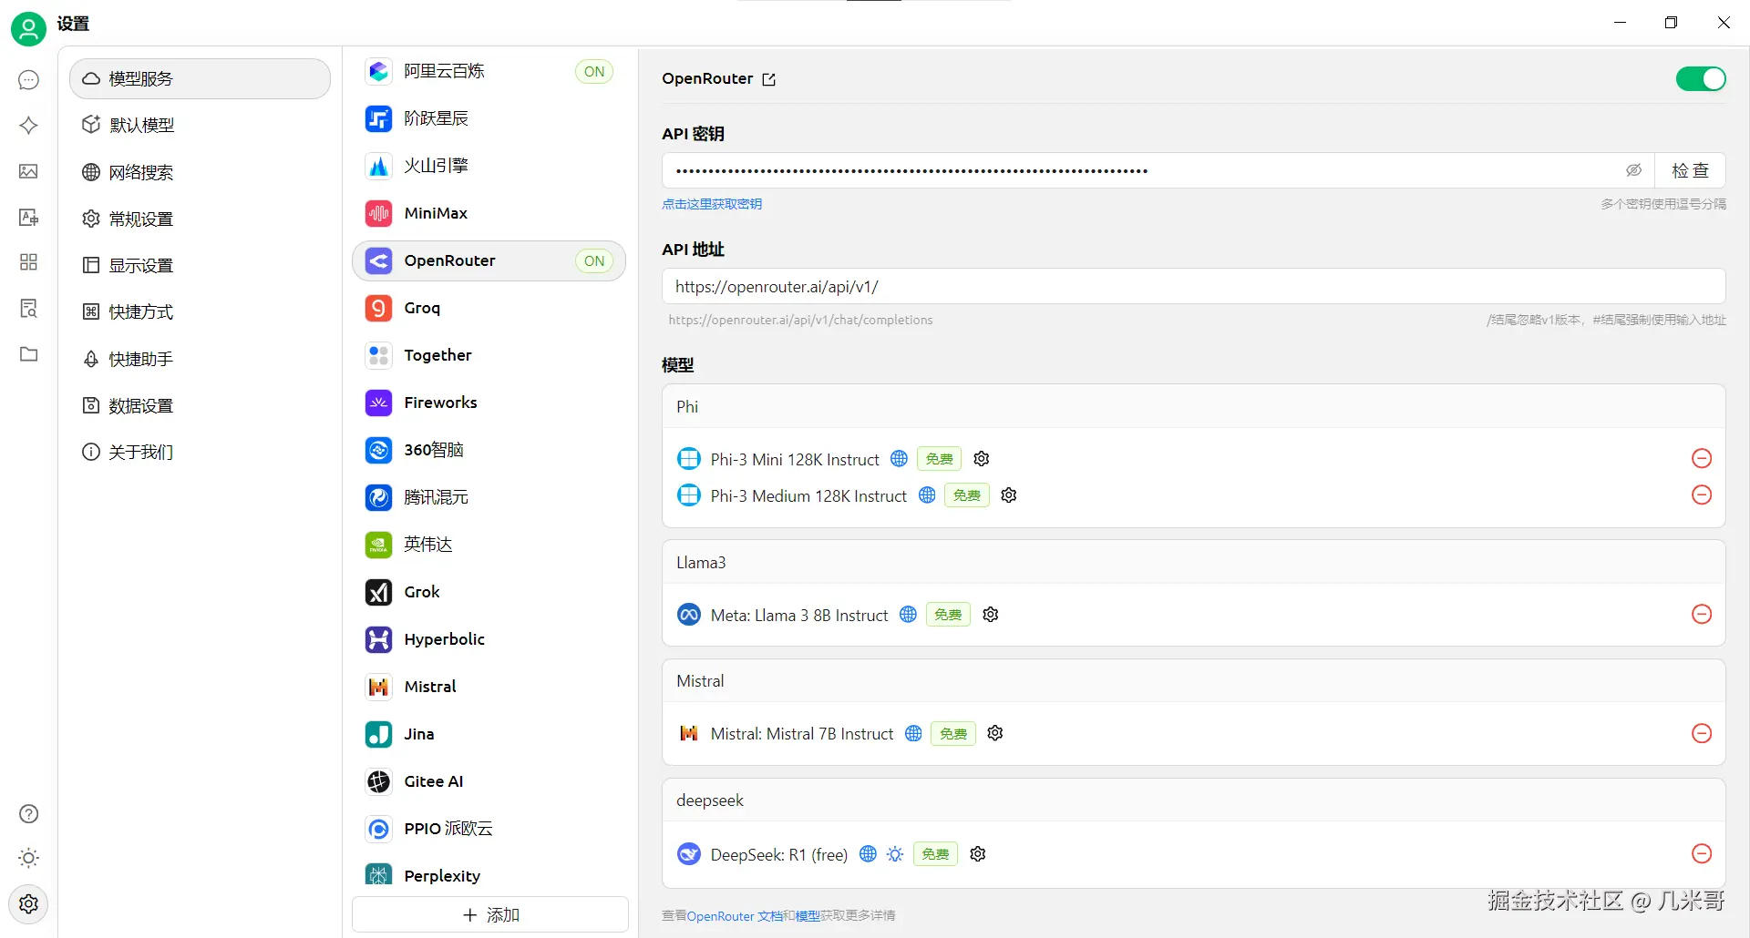The height and width of the screenshot is (938, 1750).
Task: Select the 阶跃星辰 provider
Action: click(x=489, y=118)
